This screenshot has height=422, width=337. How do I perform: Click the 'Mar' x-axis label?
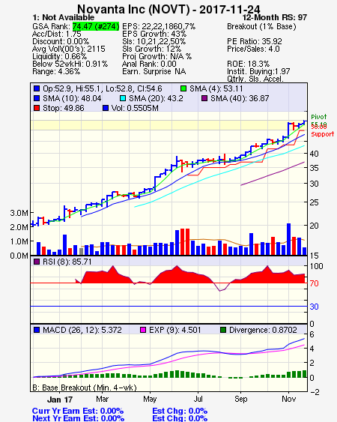[102, 399]
